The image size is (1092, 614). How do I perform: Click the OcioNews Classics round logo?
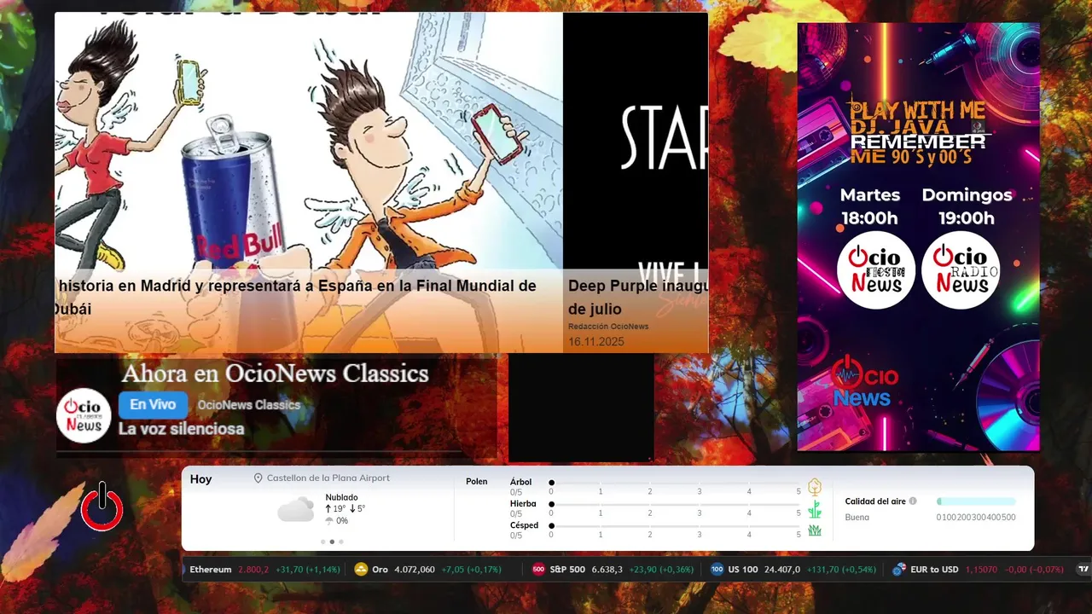pos(84,415)
